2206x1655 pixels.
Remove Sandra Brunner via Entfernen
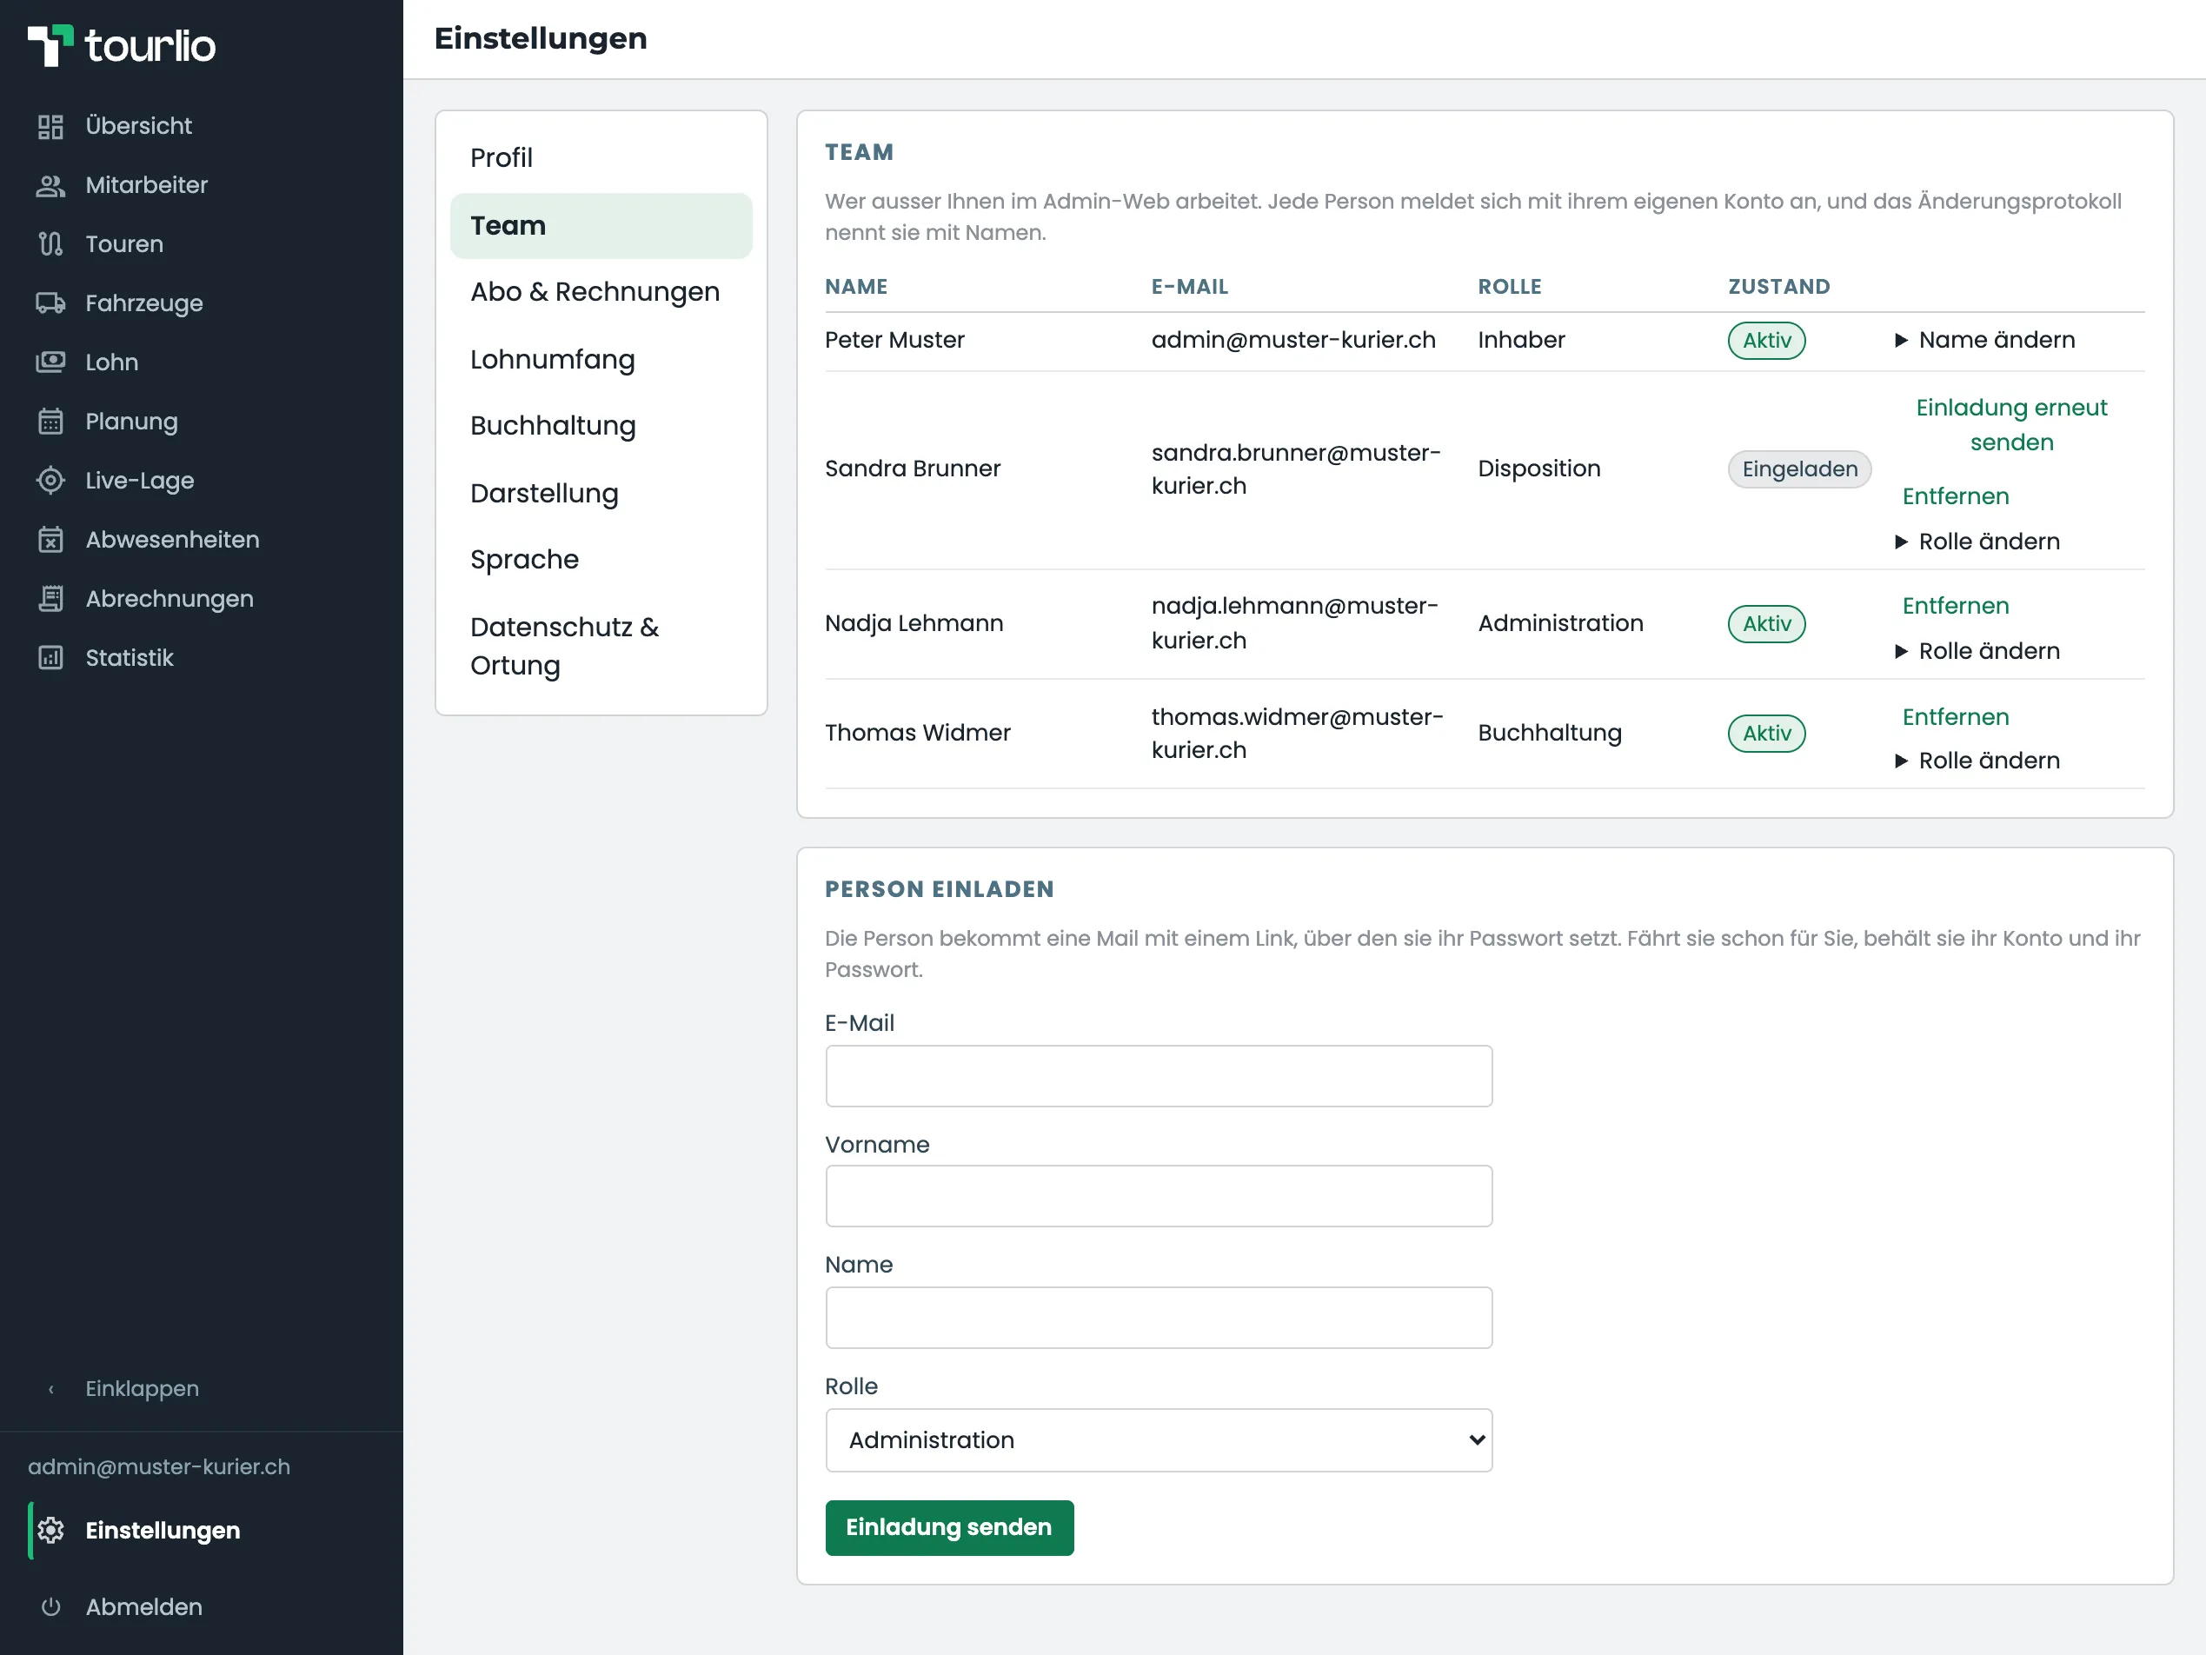(x=1956, y=497)
